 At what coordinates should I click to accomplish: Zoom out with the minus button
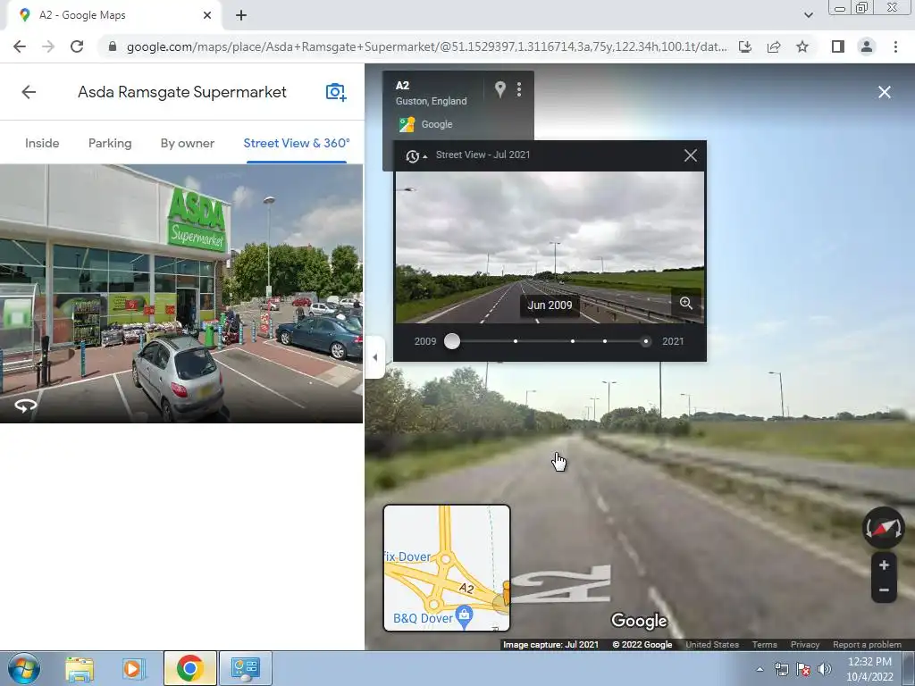(x=884, y=590)
